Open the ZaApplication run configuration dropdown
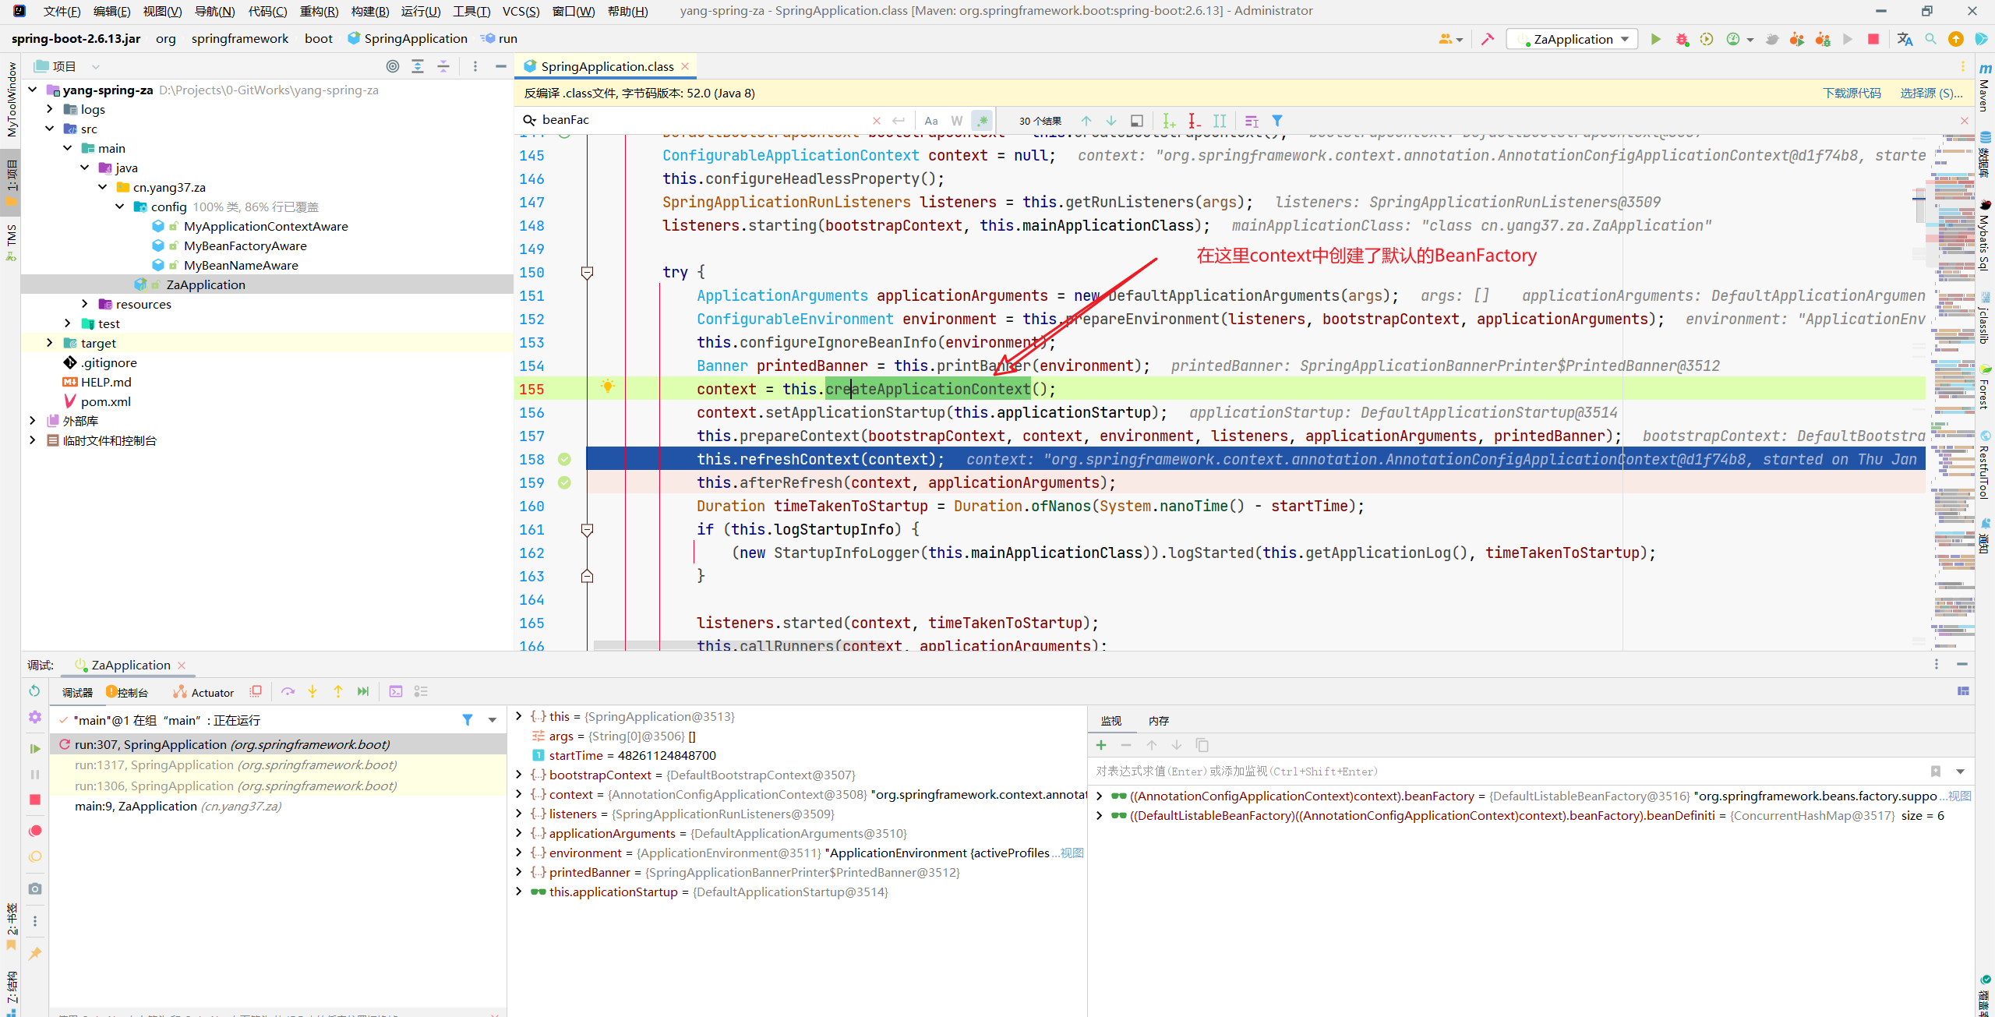 1573,39
